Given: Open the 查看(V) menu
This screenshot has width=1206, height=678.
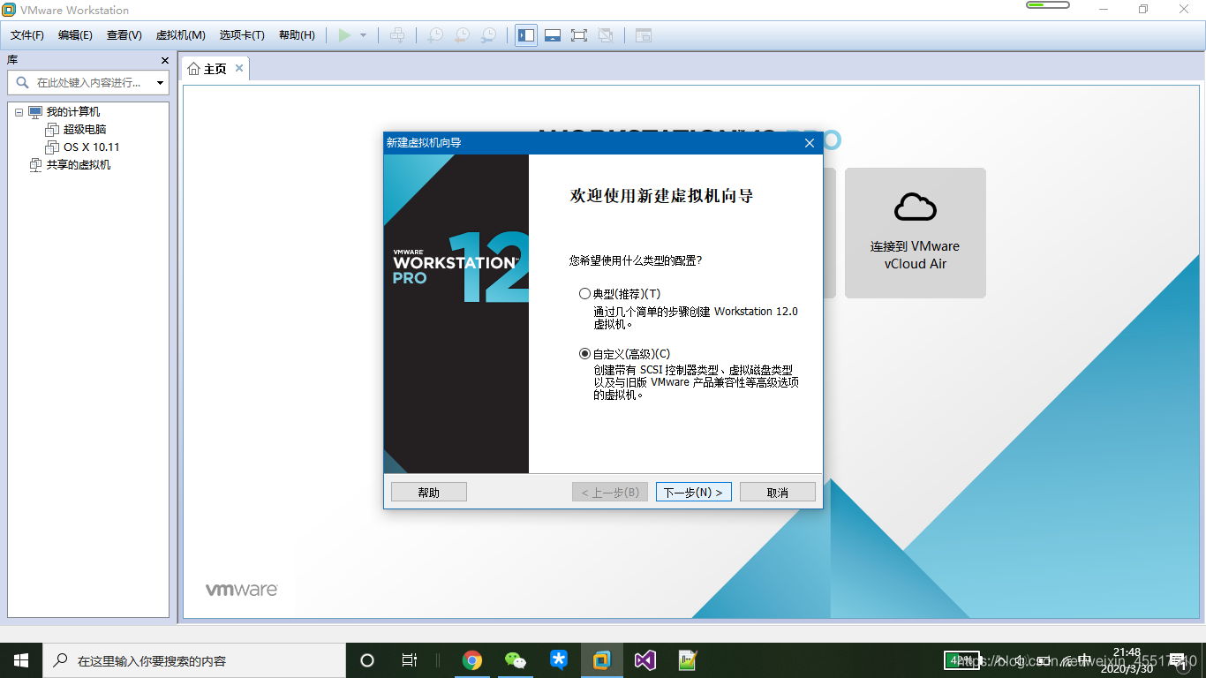Looking at the screenshot, I should coord(124,35).
